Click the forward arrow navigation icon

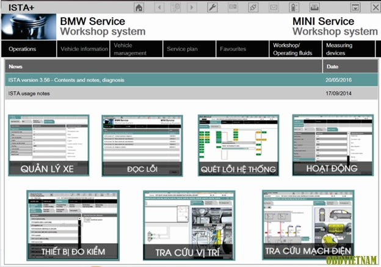pos(192,7)
